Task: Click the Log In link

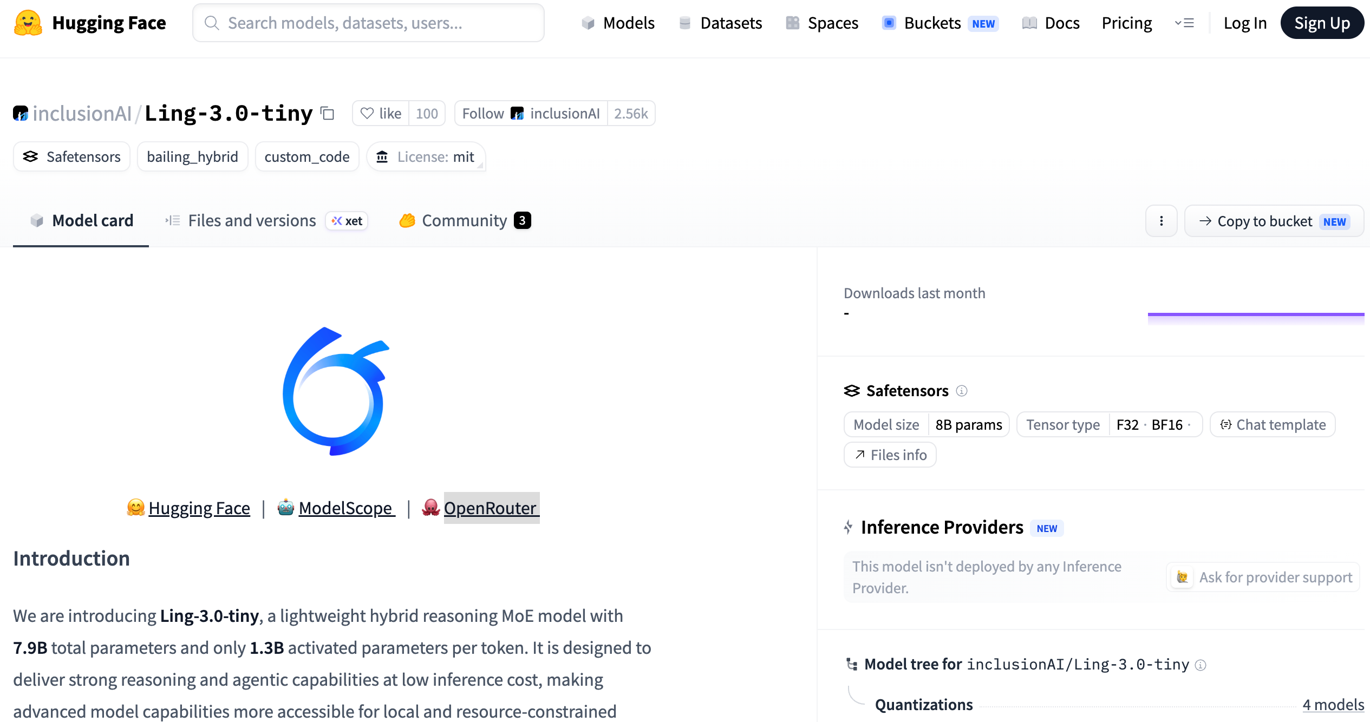Action: tap(1245, 23)
